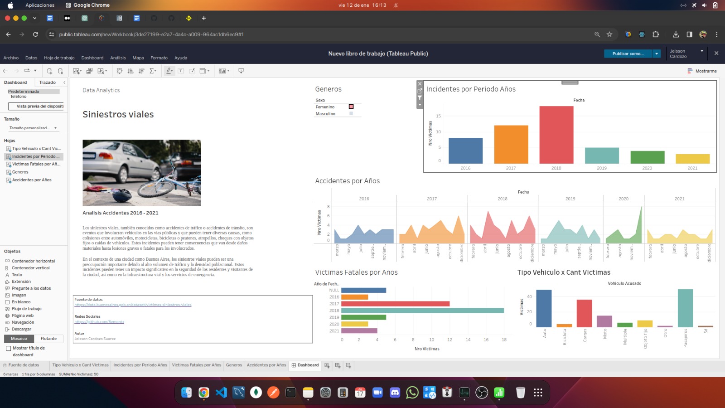This screenshot has width=725, height=408.
Task: Open the Ayuda menu
Action: pyautogui.click(x=181, y=58)
